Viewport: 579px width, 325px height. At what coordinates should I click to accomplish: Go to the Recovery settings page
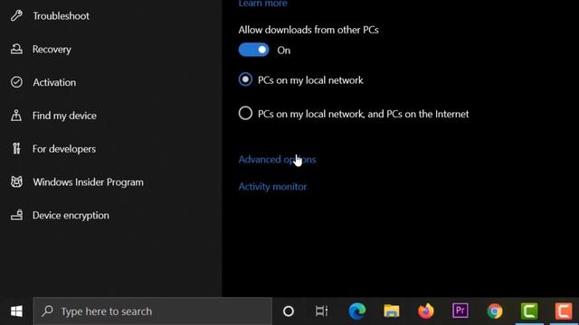52,49
